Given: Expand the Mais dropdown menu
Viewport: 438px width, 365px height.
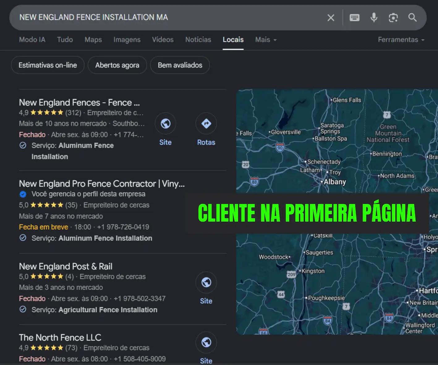Looking at the screenshot, I should [266, 40].
